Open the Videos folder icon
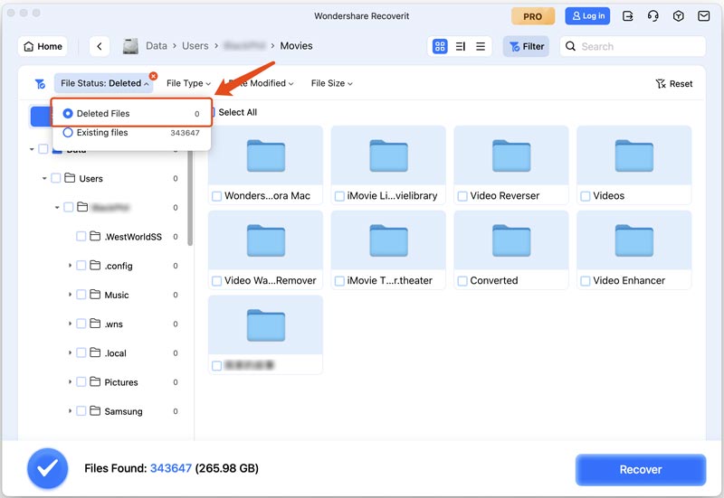The height and width of the screenshot is (498, 724). [634, 155]
